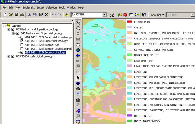The height and width of the screenshot is (124, 195).
Task: Paste from clipboard
Action: coord(41,15)
